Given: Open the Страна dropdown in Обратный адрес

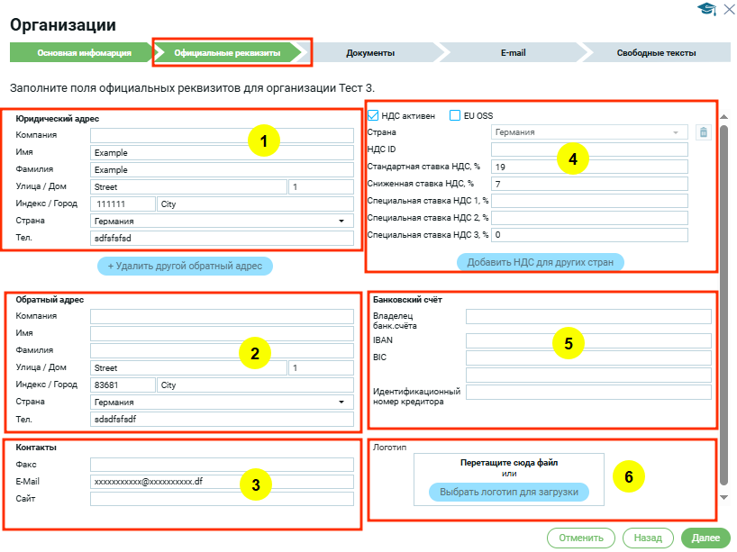Looking at the screenshot, I should coord(341,403).
